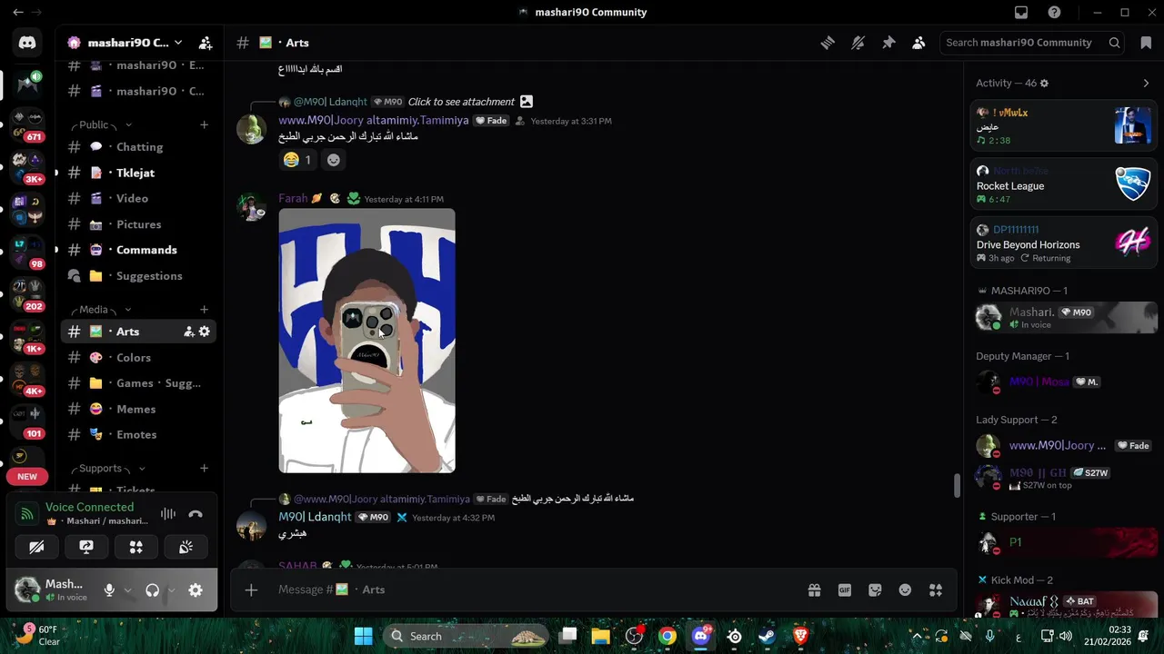
Task: Create invite for Arts channel
Action: tap(188, 332)
